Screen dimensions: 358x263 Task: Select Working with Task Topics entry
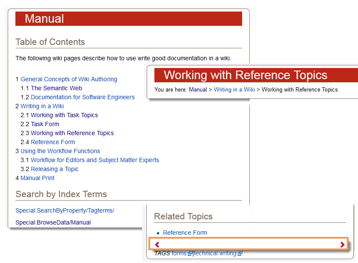tap(64, 115)
